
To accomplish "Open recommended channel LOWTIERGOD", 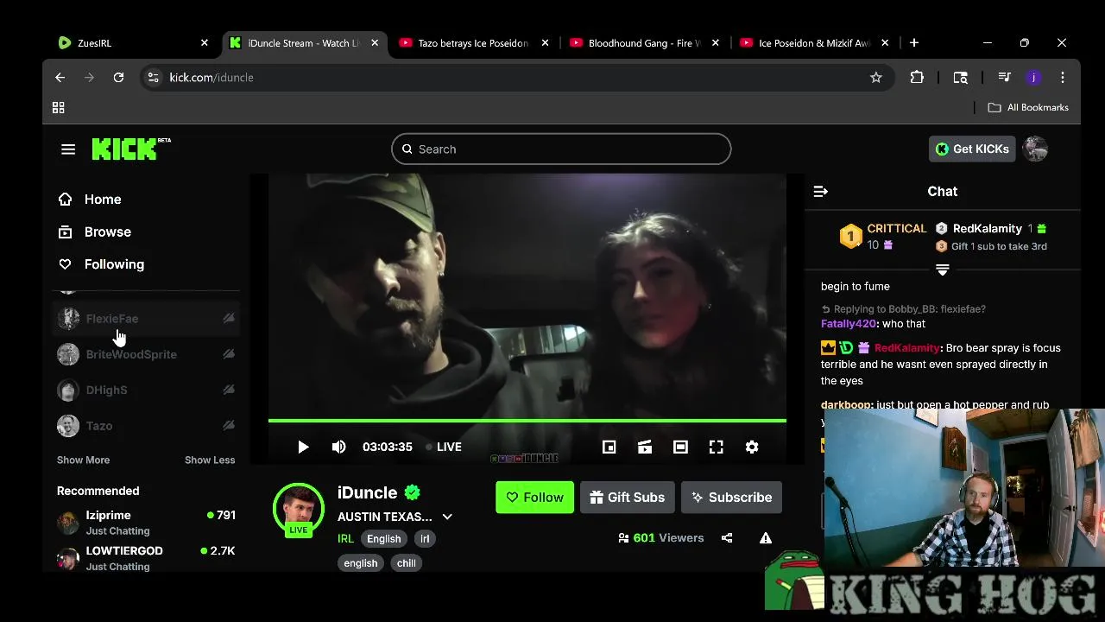I will pos(145,558).
